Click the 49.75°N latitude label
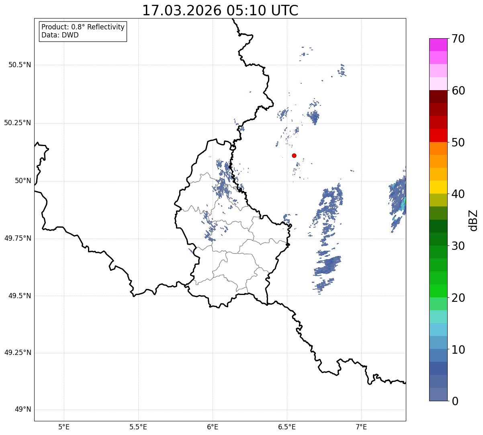Screen dimensions: 483x435 coord(17,238)
